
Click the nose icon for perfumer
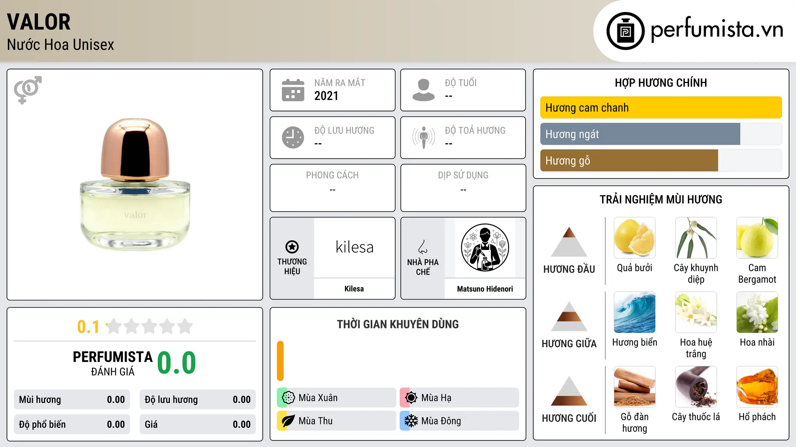coord(423,247)
